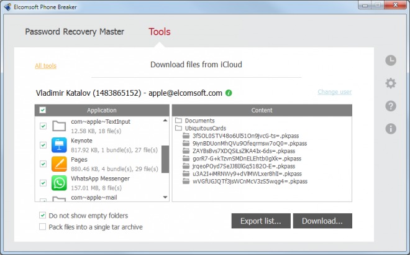This screenshot has height=255, width=410.
Task: Uncheck the Pages checkbox
Action: 43,164
